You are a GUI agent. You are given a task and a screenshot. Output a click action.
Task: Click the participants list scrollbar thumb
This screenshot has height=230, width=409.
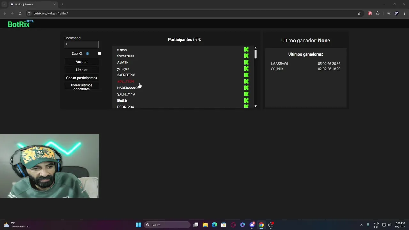click(x=255, y=54)
